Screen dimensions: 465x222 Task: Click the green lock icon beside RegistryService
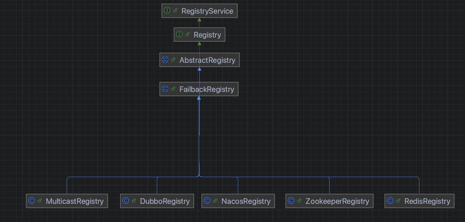pos(176,11)
